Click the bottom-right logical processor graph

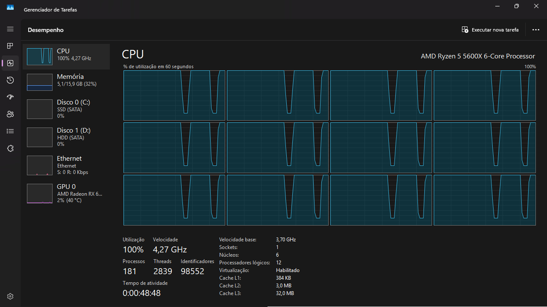(484, 200)
